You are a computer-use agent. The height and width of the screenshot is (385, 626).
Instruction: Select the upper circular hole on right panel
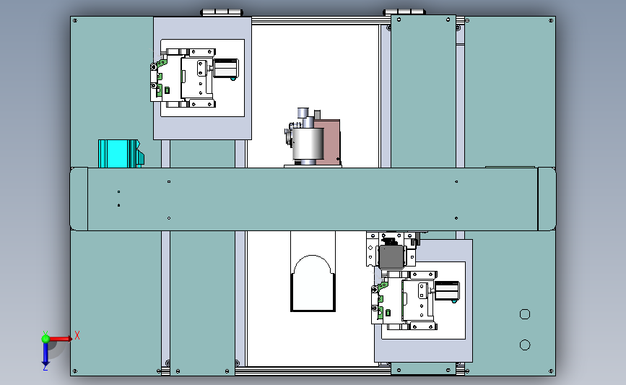[525, 314]
